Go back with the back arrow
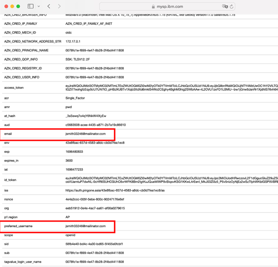The height and width of the screenshot is (267, 278). click(49, 6)
